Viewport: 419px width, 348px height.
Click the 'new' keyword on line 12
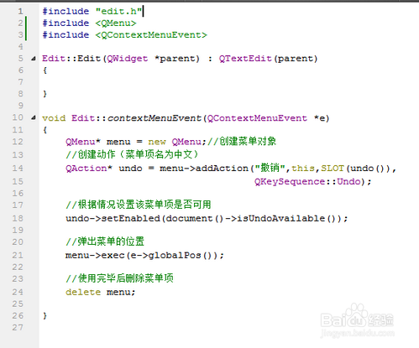pos(157,142)
